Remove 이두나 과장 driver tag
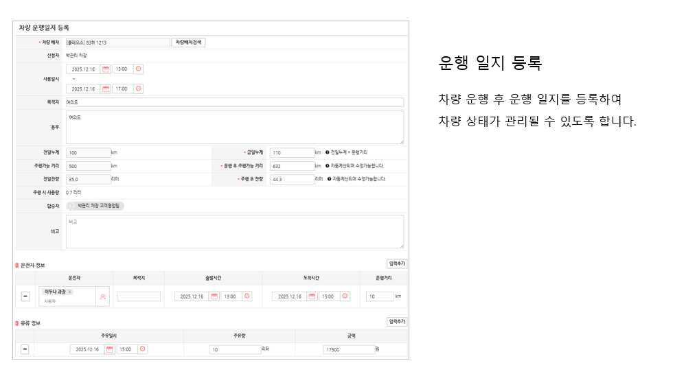 (69, 292)
